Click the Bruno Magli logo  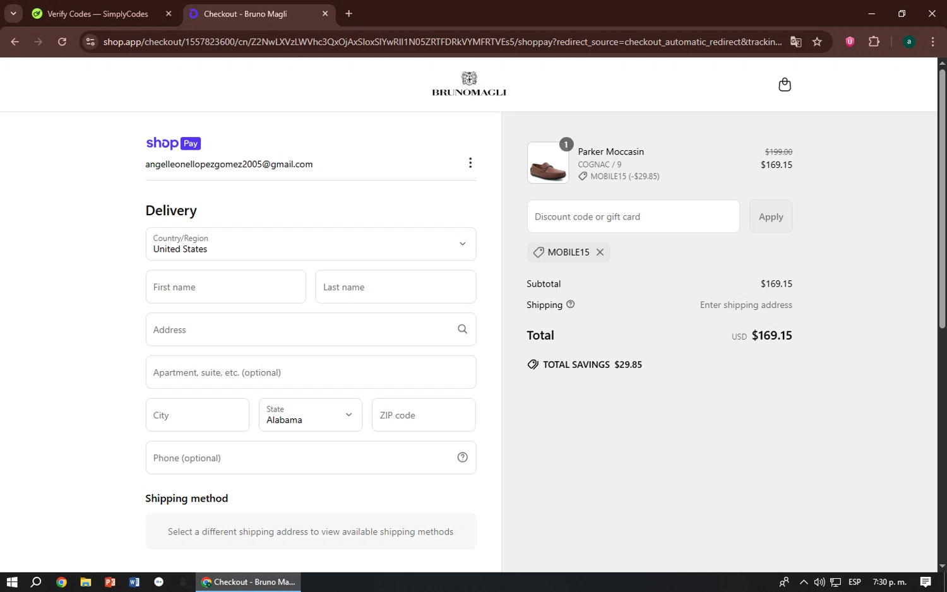click(x=469, y=84)
